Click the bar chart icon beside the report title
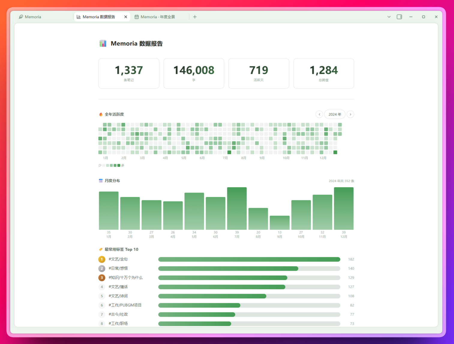This screenshot has height=344, width=454. click(103, 43)
